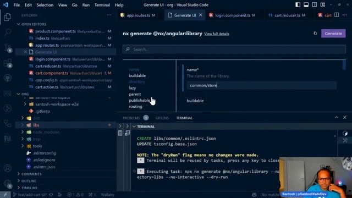Click the Generate button
This screenshot has height=198, width=352.
(x=333, y=34)
